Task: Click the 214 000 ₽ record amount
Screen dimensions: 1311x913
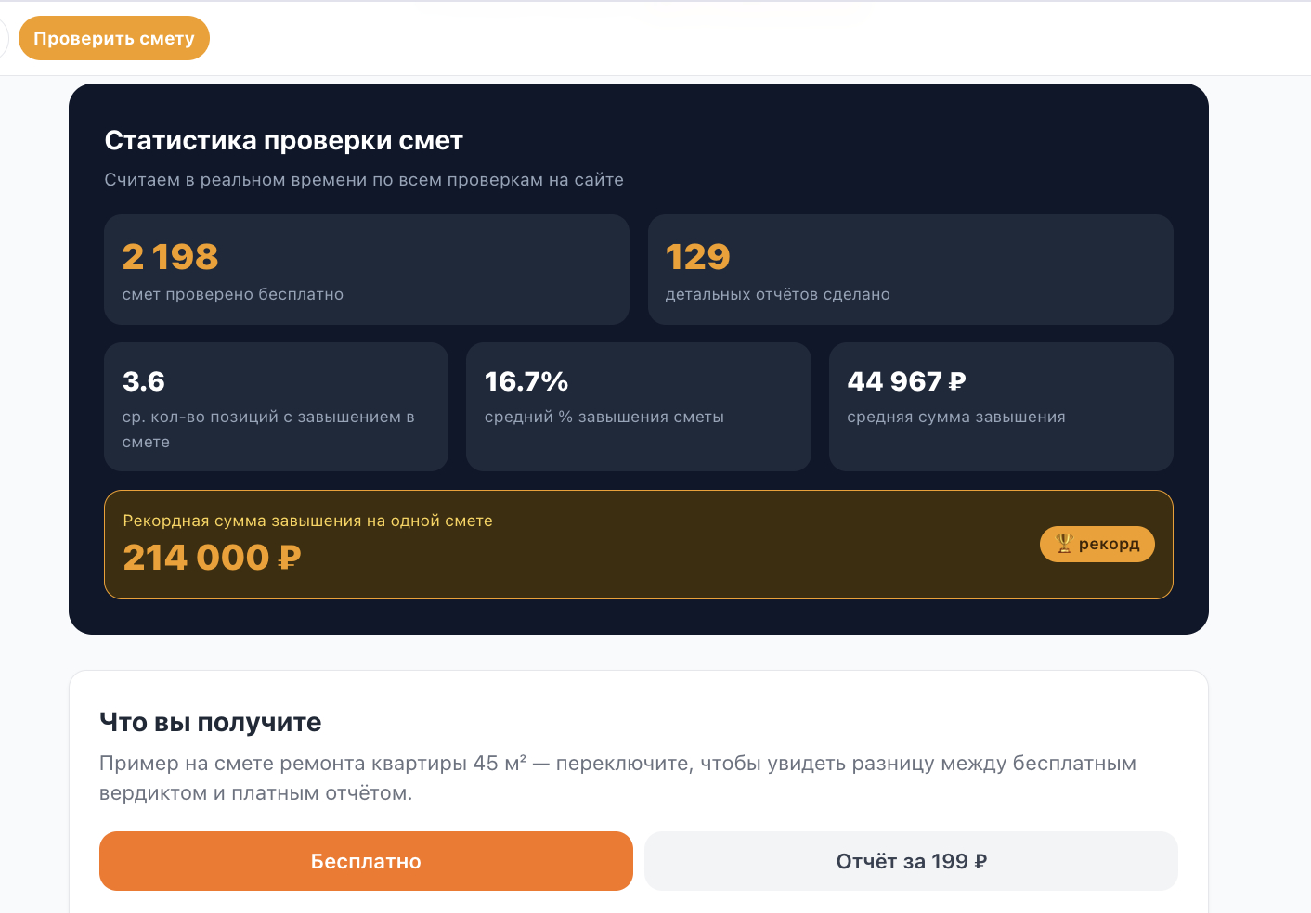Action: 212,558
